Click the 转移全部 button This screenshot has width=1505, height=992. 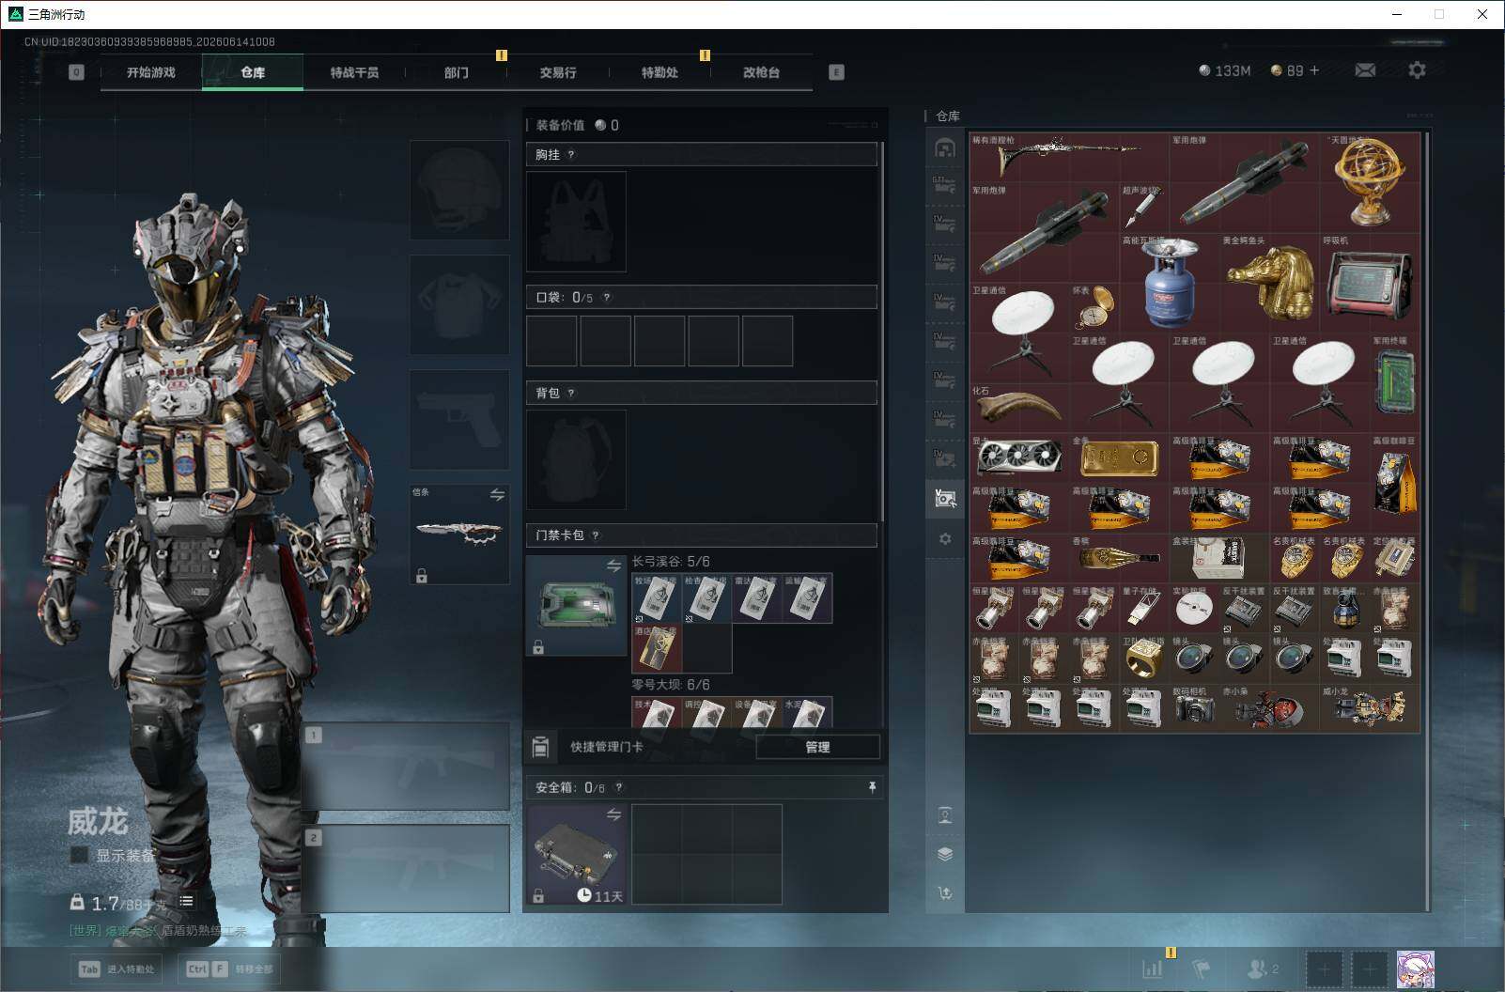tap(230, 969)
